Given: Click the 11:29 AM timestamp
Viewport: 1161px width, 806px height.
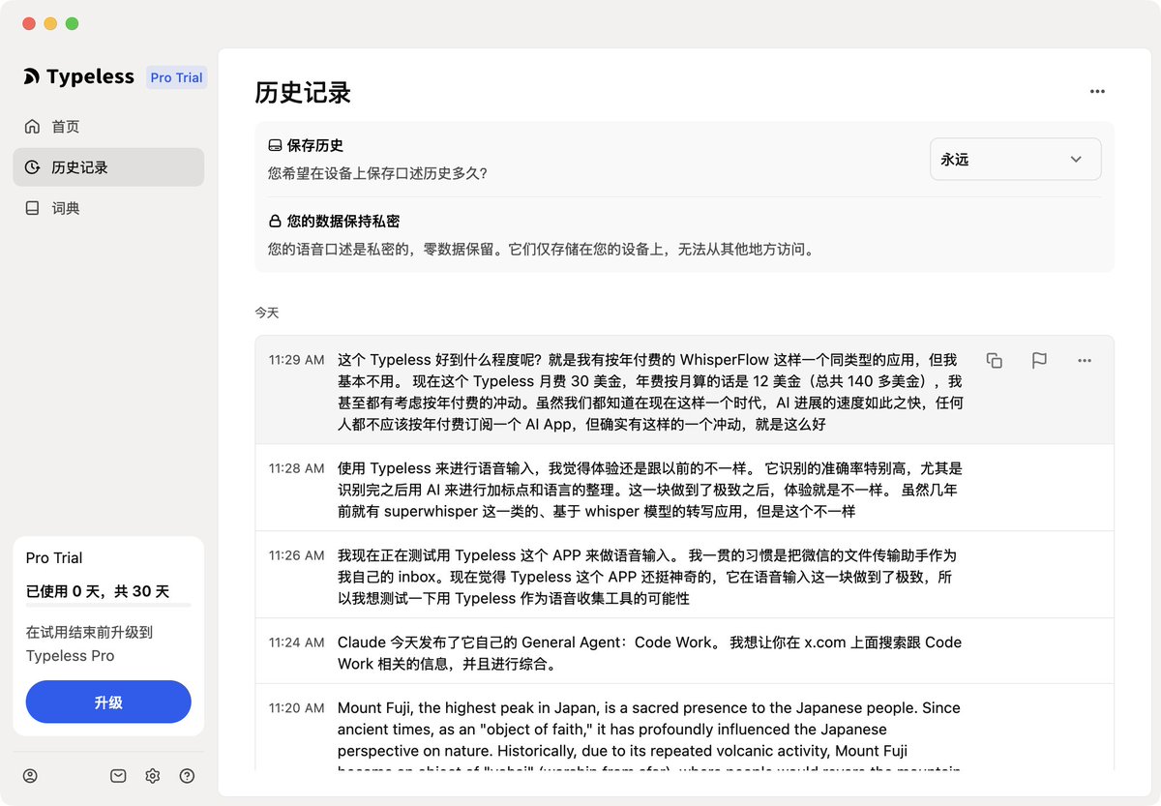Looking at the screenshot, I should pyautogui.click(x=296, y=360).
